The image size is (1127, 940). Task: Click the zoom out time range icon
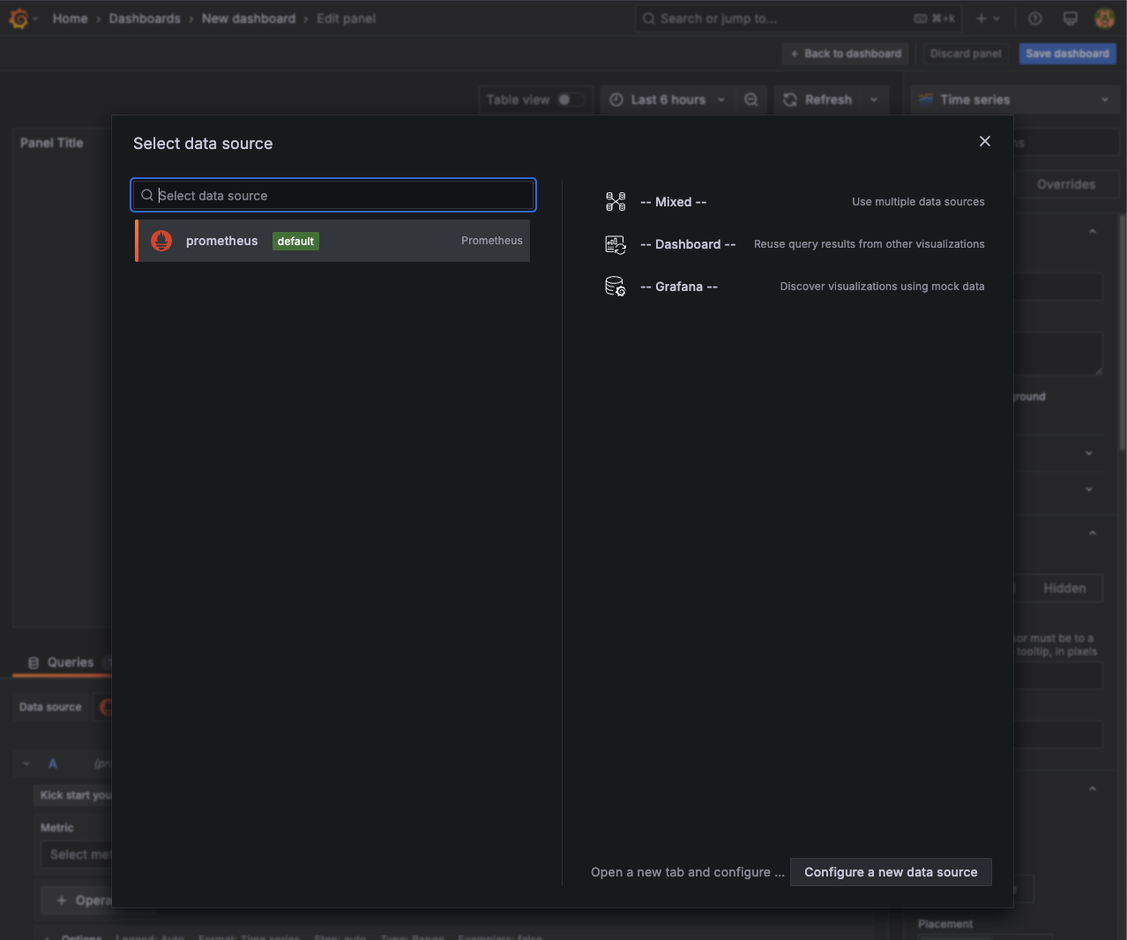(751, 100)
